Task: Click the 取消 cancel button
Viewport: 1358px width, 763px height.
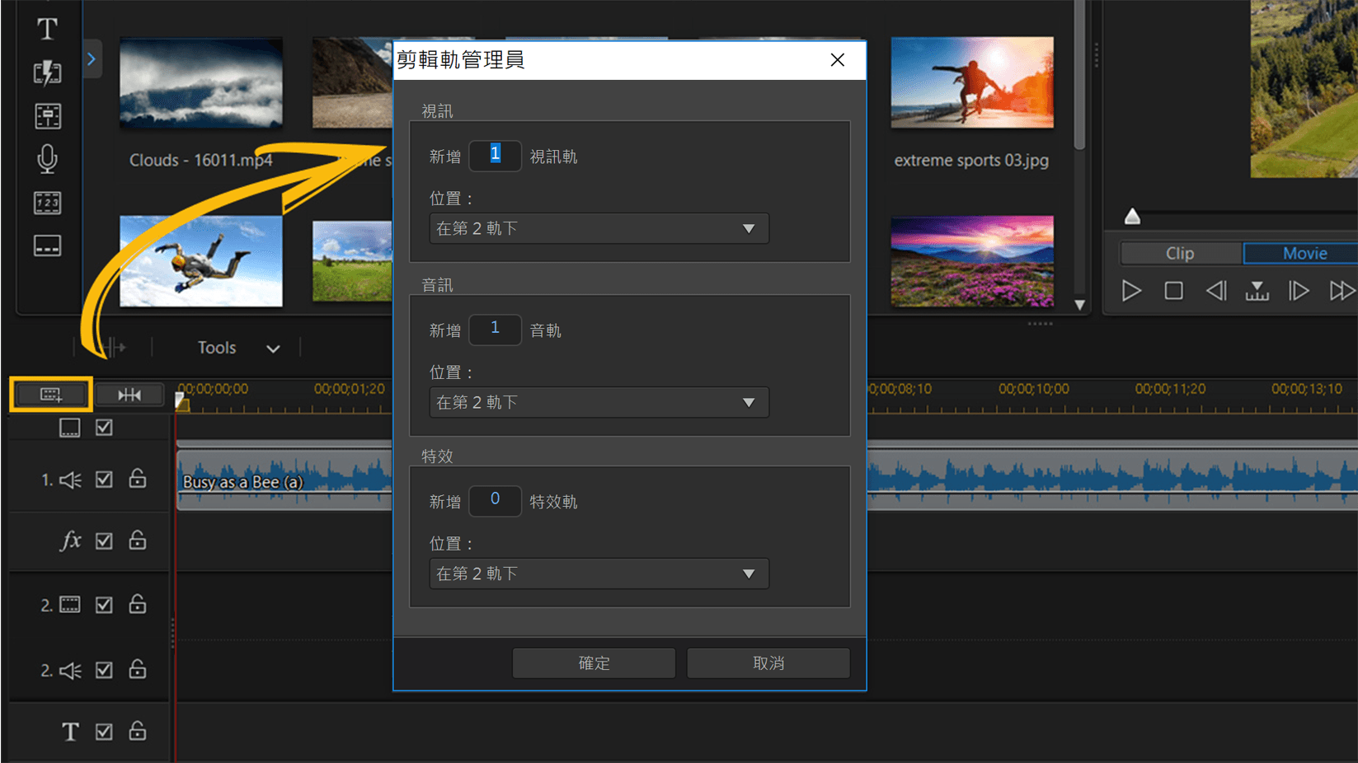Action: (x=768, y=662)
